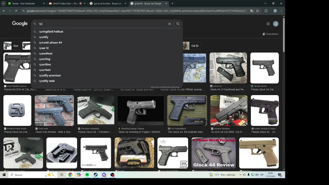329x185 pixels.
Task: Select the 'Cal 22' filter chip
Action: 192,46
